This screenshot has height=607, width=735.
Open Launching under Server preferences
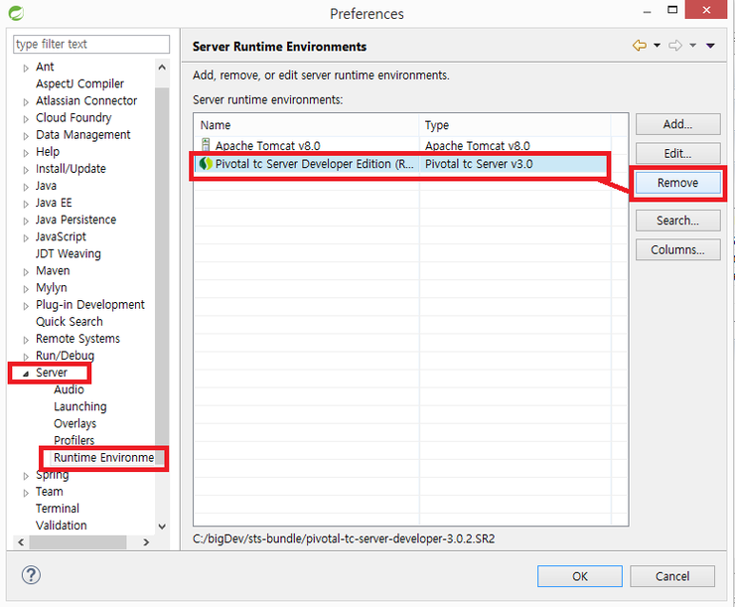79,406
